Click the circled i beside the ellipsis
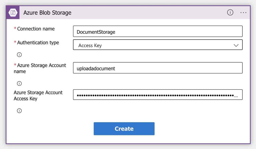 (x=230, y=12)
